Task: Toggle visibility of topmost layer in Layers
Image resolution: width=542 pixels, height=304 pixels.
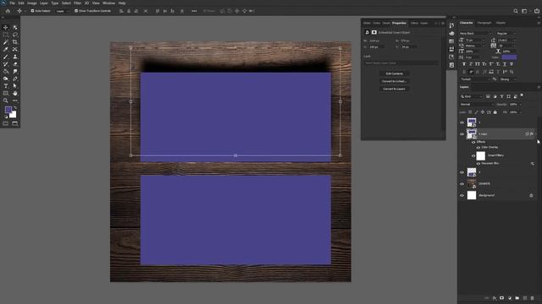Action: click(462, 122)
